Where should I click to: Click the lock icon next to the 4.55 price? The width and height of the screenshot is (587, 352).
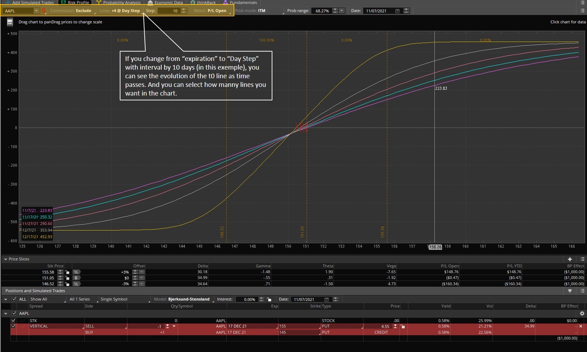tap(402, 326)
